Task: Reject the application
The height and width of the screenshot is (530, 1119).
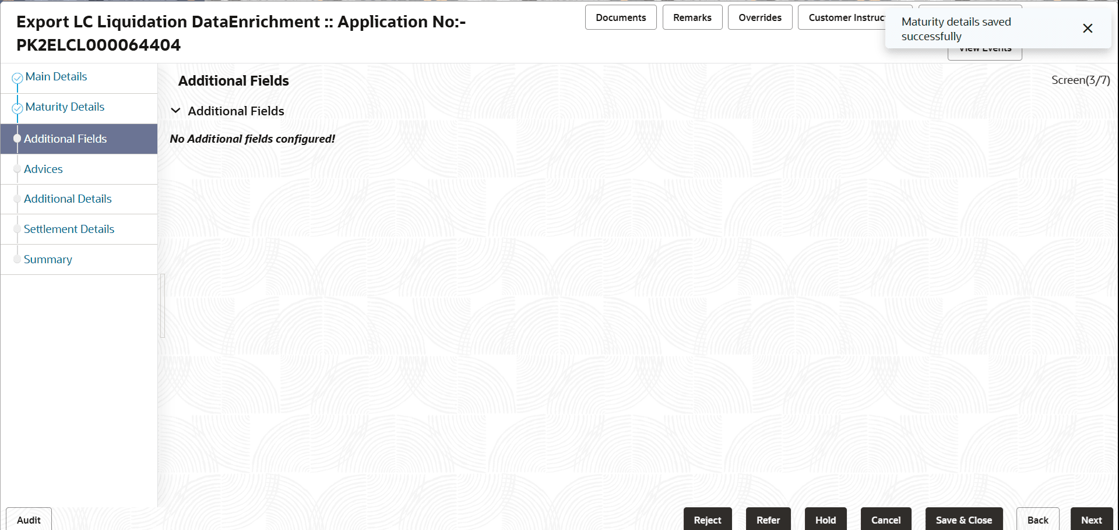Action: (x=708, y=520)
